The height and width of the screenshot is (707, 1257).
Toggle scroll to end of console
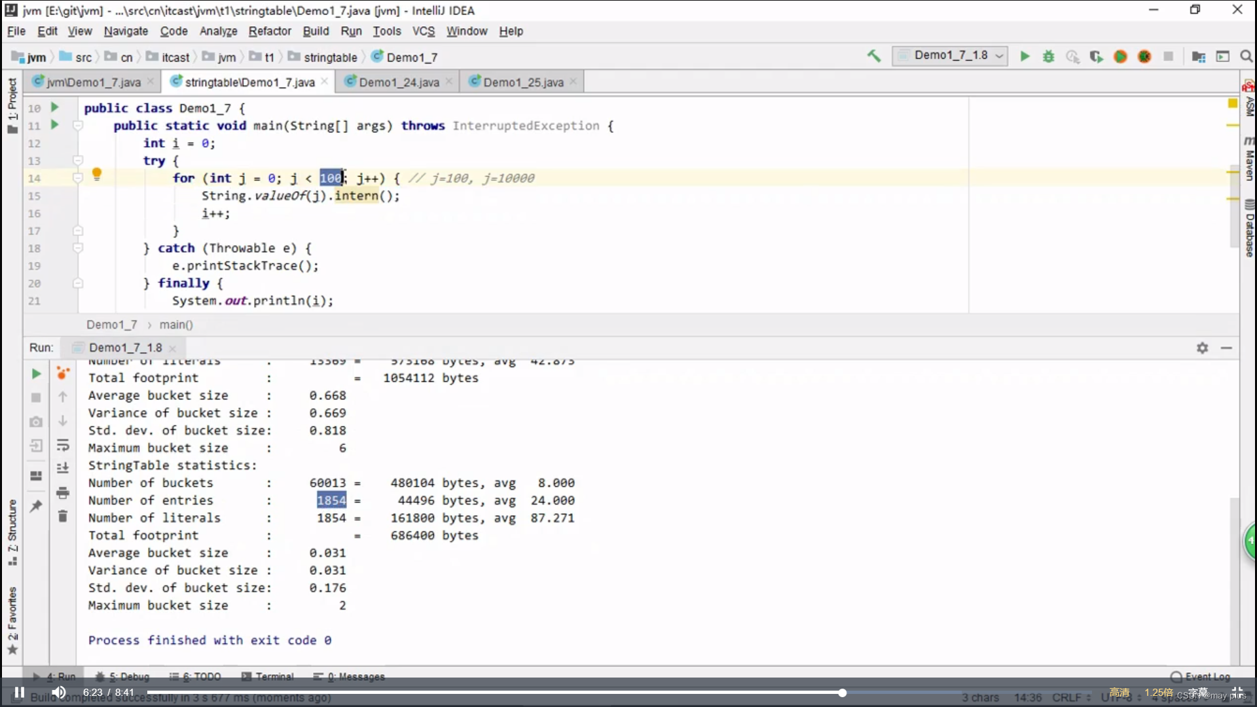click(63, 468)
